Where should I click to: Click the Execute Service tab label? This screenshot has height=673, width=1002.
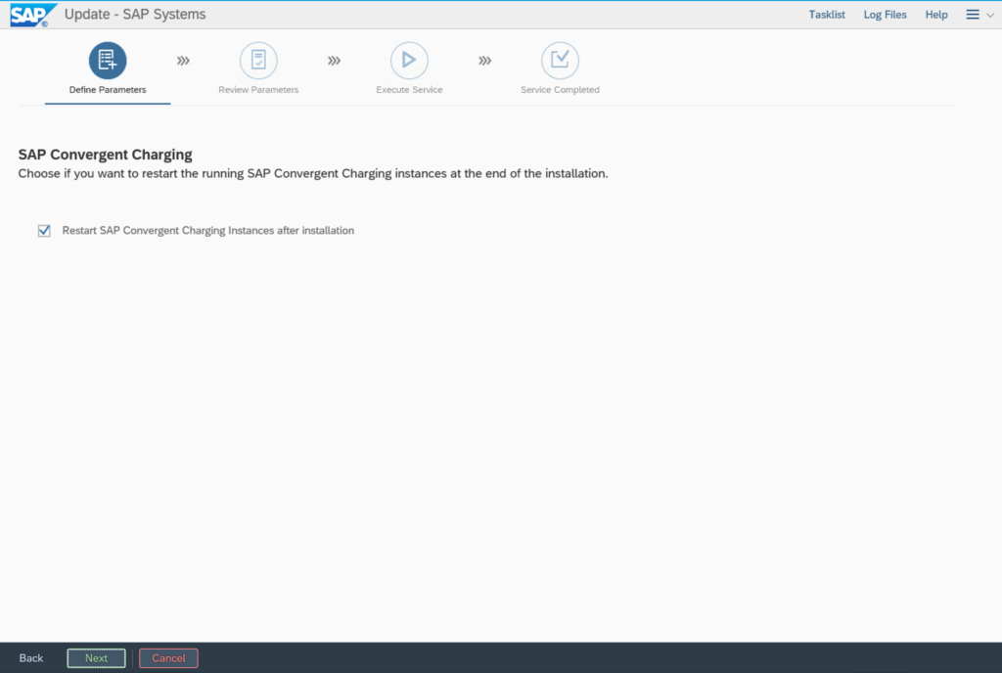coord(409,90)
